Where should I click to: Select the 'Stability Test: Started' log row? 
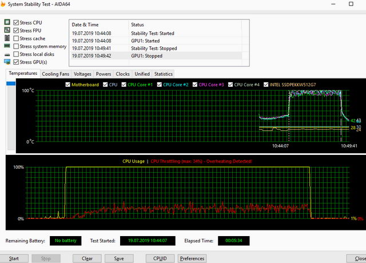click(x=156, y=33)
